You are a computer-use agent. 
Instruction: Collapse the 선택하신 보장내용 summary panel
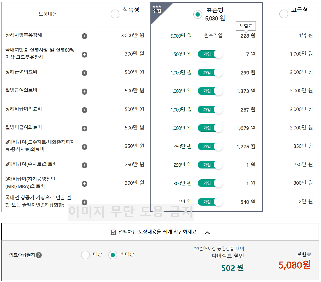pos(207,232)
